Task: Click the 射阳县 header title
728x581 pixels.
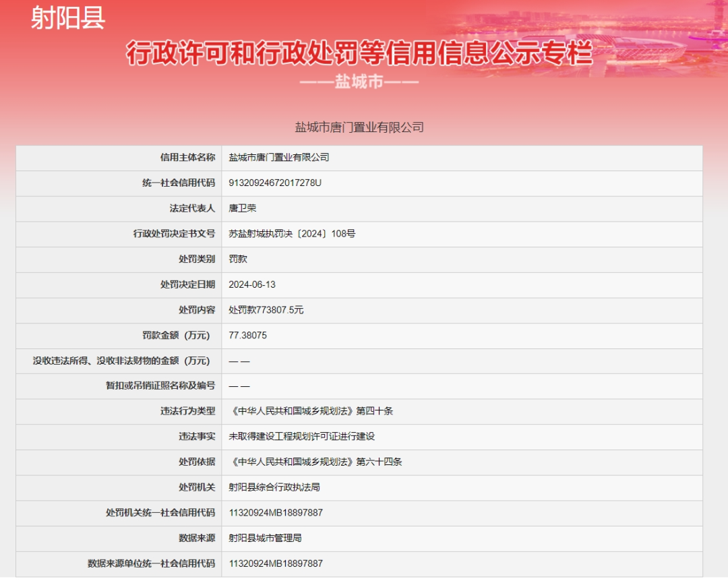Action: click(x=68, y=18)
